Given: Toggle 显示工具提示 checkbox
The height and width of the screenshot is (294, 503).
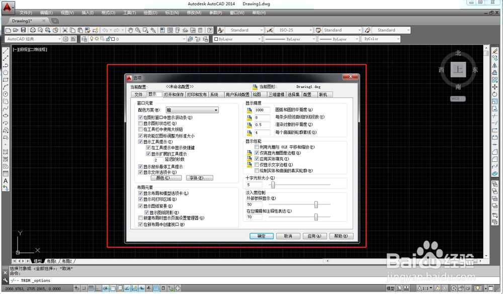Looking at the screenshot, I should click(x=140, y=141).
